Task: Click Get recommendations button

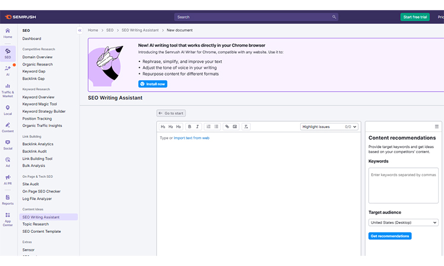Action: click(390, 236)
